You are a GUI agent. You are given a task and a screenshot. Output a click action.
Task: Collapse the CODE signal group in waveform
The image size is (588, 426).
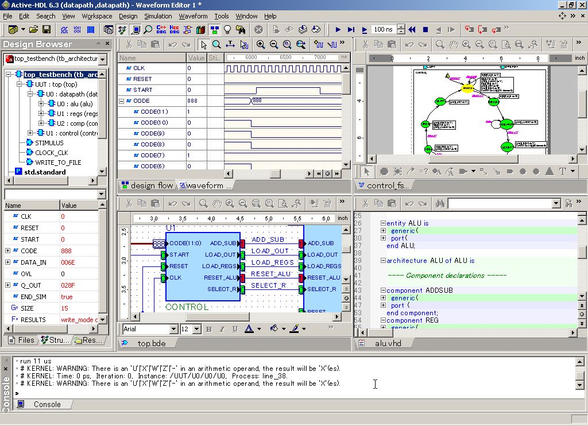coord(122,101)
